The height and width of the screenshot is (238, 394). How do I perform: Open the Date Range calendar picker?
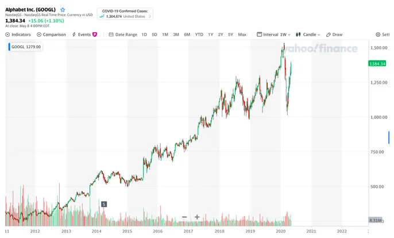click(123, 34)
